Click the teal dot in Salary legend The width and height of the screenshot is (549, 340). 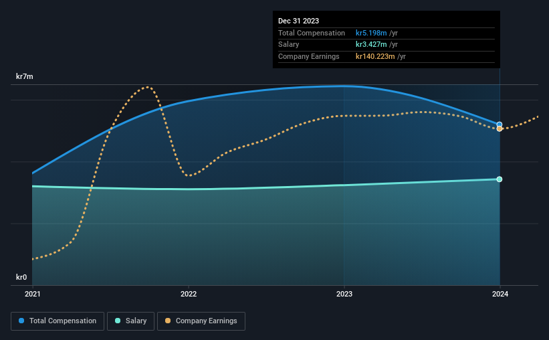click(x=118, y=321)
